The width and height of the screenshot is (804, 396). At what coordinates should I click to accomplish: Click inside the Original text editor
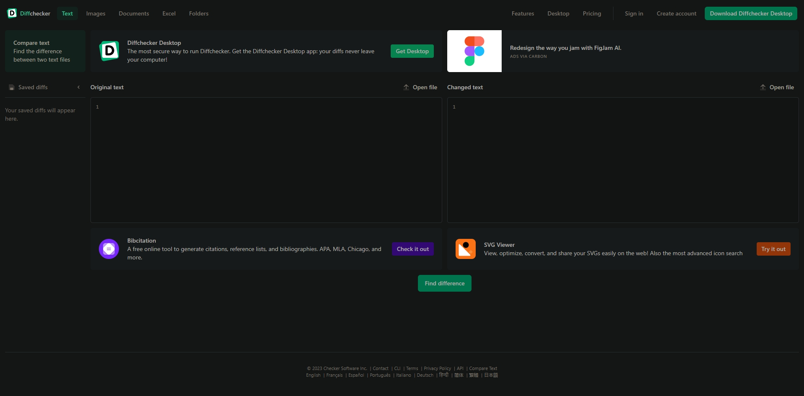tap(266, 160)
